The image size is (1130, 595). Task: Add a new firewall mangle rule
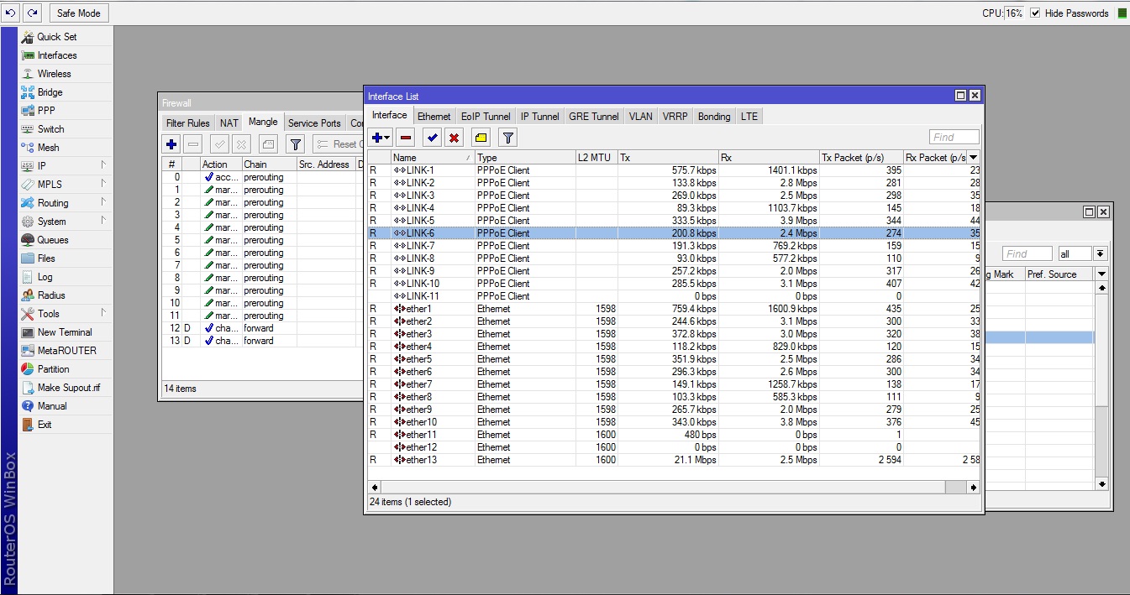[171, 144]
